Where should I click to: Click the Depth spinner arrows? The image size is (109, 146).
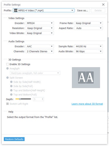tap(43, 99)
